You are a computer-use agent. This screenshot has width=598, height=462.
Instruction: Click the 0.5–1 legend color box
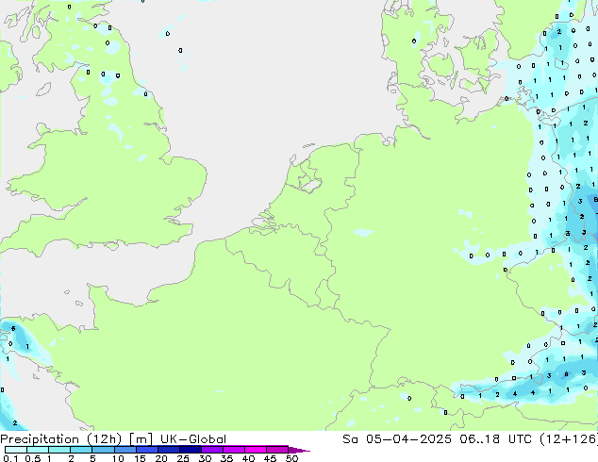[38, 450]
